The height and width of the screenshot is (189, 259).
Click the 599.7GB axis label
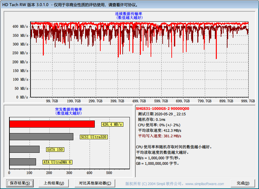(x=161, y=101)
